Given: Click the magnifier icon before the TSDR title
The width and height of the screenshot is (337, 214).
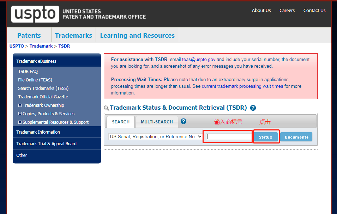Looking at the screenshot, I should click(x=106, y=108).
